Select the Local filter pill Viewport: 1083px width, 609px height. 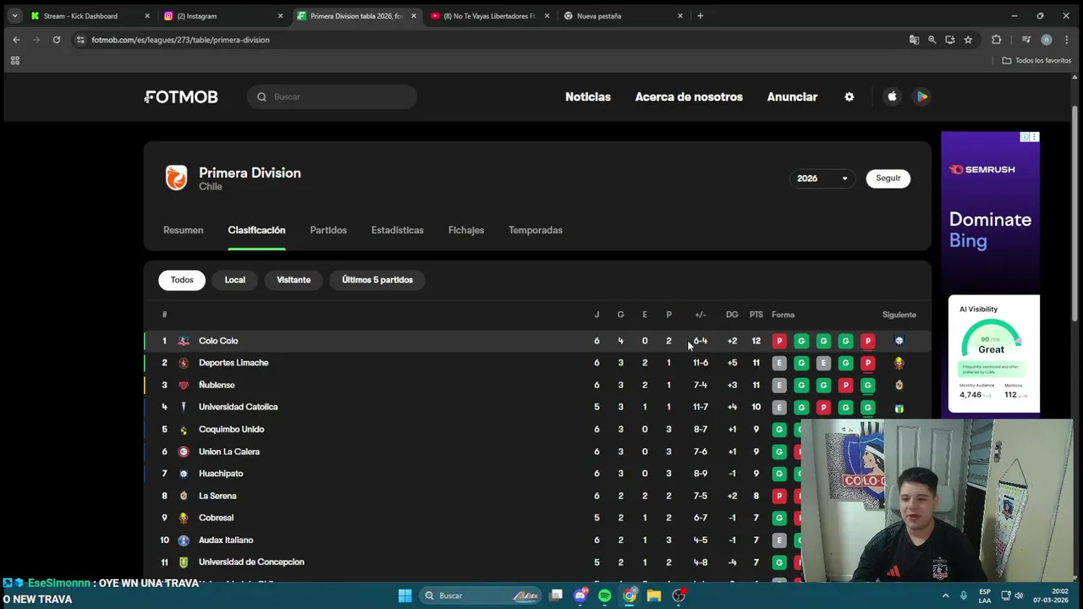pyautogui.click(x=235, y=280)
